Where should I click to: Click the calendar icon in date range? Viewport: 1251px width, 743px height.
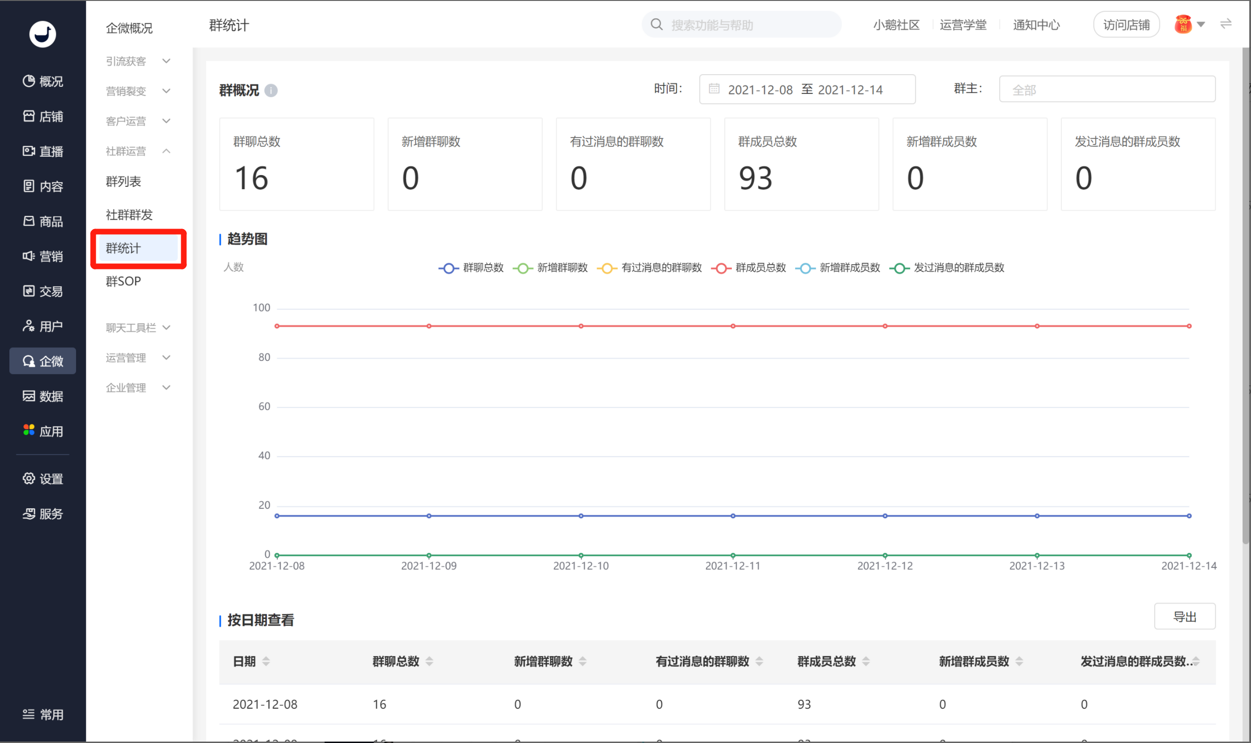(714, 89)
